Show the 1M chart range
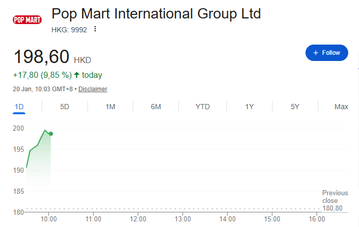Screen dimensions: 359x227 click(x=110, y=107)
